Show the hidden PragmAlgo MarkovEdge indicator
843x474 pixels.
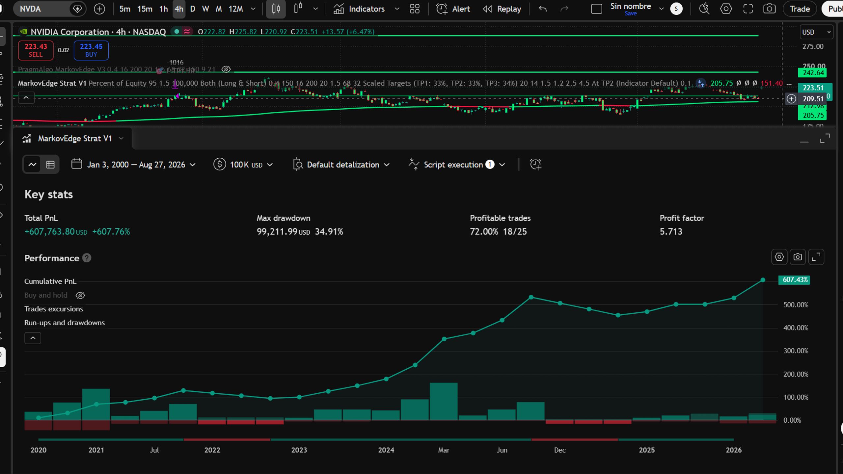point(226,69)
